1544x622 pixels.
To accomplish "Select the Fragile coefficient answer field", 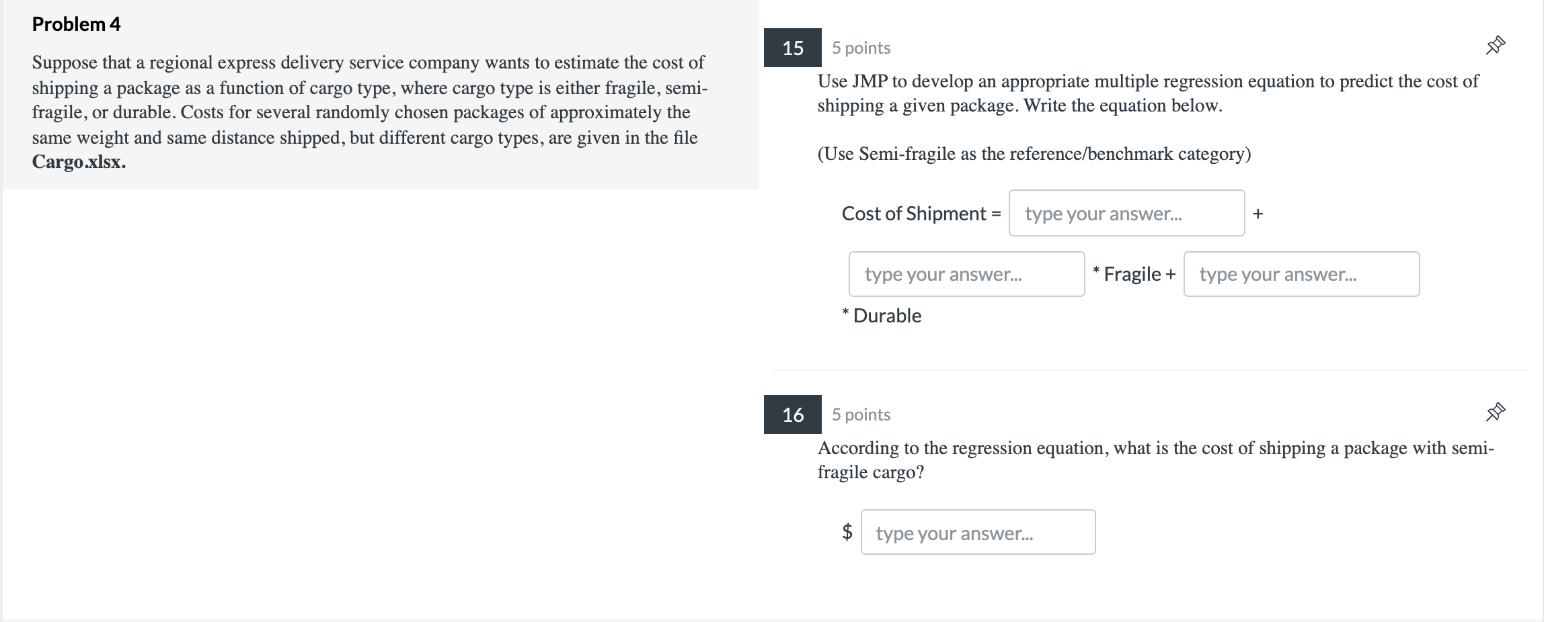I will pyautogui.click(x=966, y=274).
